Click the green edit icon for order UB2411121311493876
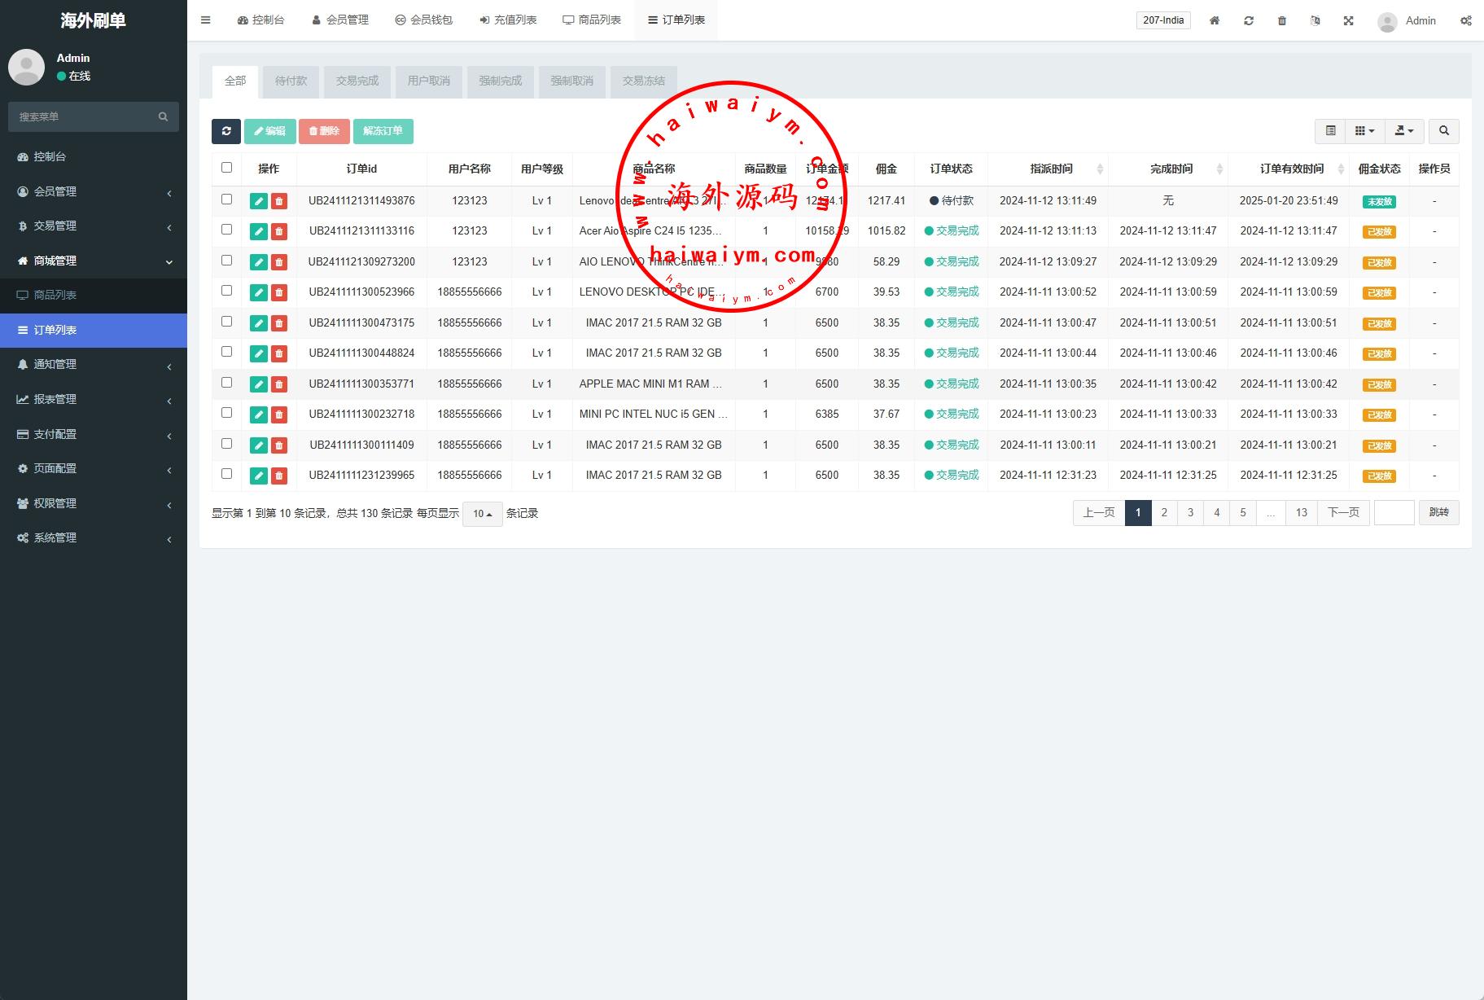 pos(259,201)
